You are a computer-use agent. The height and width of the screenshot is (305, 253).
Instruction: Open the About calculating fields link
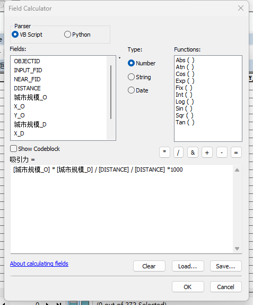pos(39,264)
